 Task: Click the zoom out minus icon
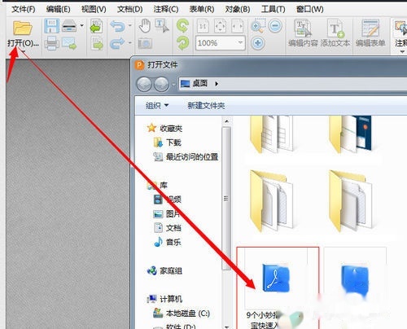275,26
